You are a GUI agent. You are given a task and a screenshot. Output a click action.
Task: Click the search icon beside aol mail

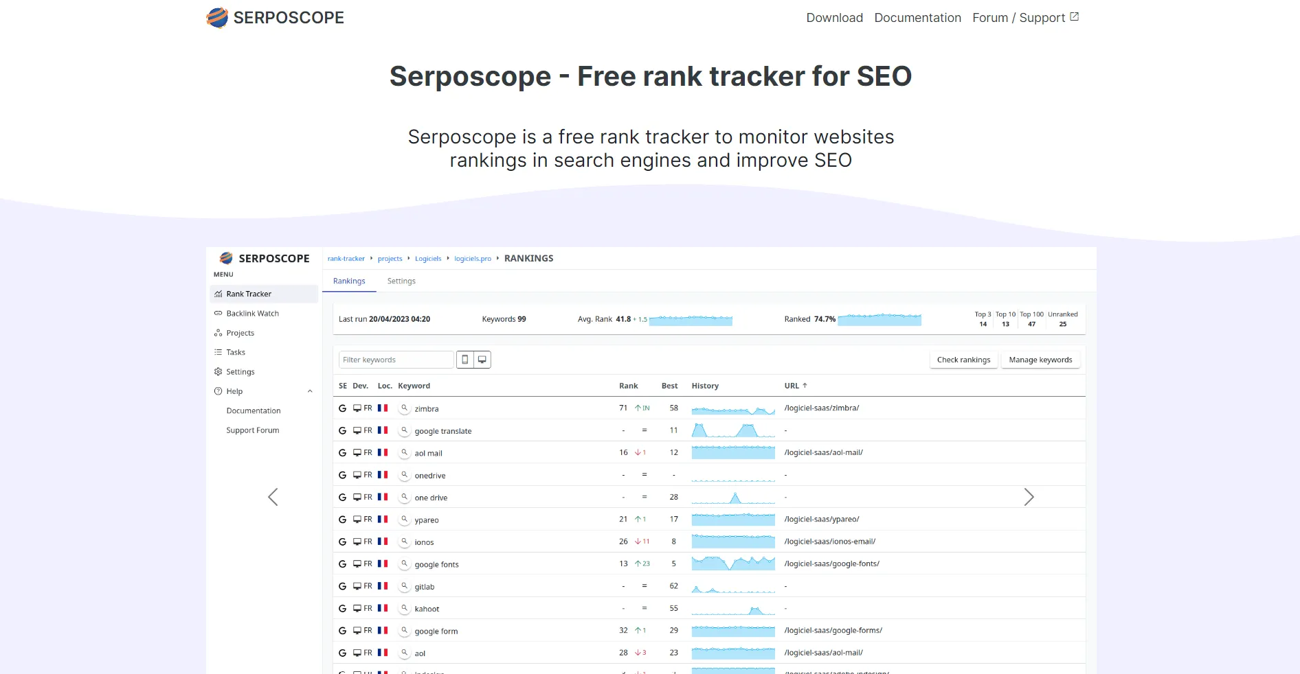(405, 453)
